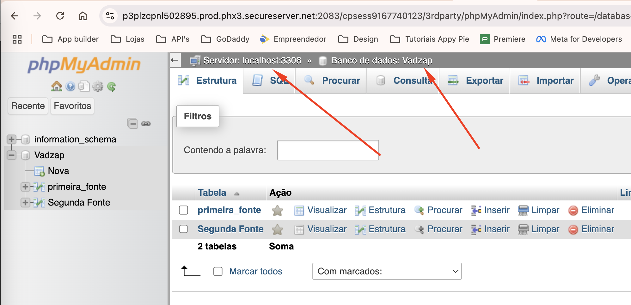Click the Contendo a palavra filter field
The height and width of the screenshot is (305, 631).
point(328,150)
